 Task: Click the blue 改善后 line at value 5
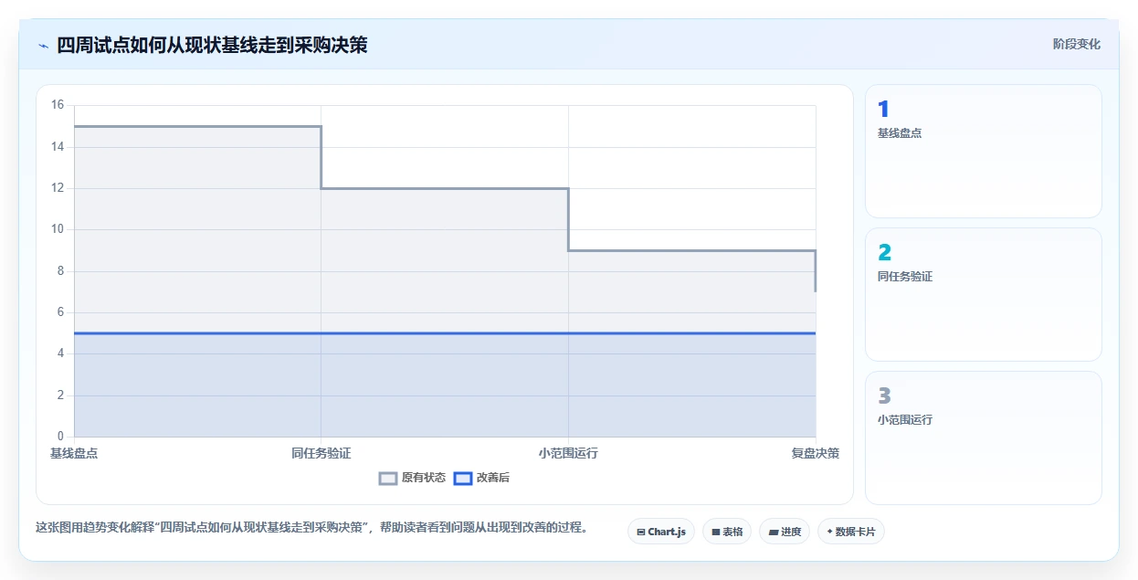(445, 333)
